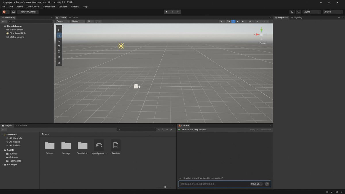The image size is (345, 194).
Task: Open the Global handle rotation dropdown
Action: 78,21
